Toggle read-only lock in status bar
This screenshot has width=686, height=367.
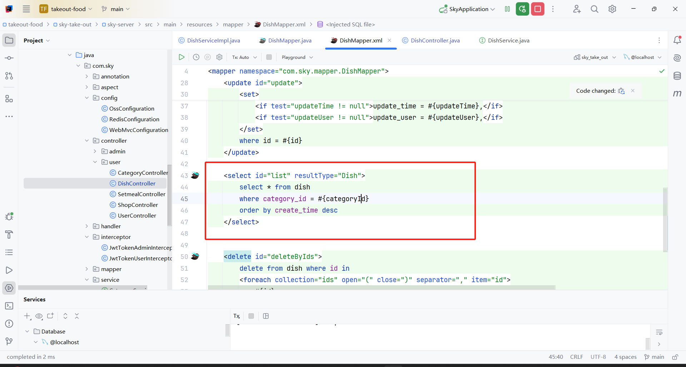[675, 357]
